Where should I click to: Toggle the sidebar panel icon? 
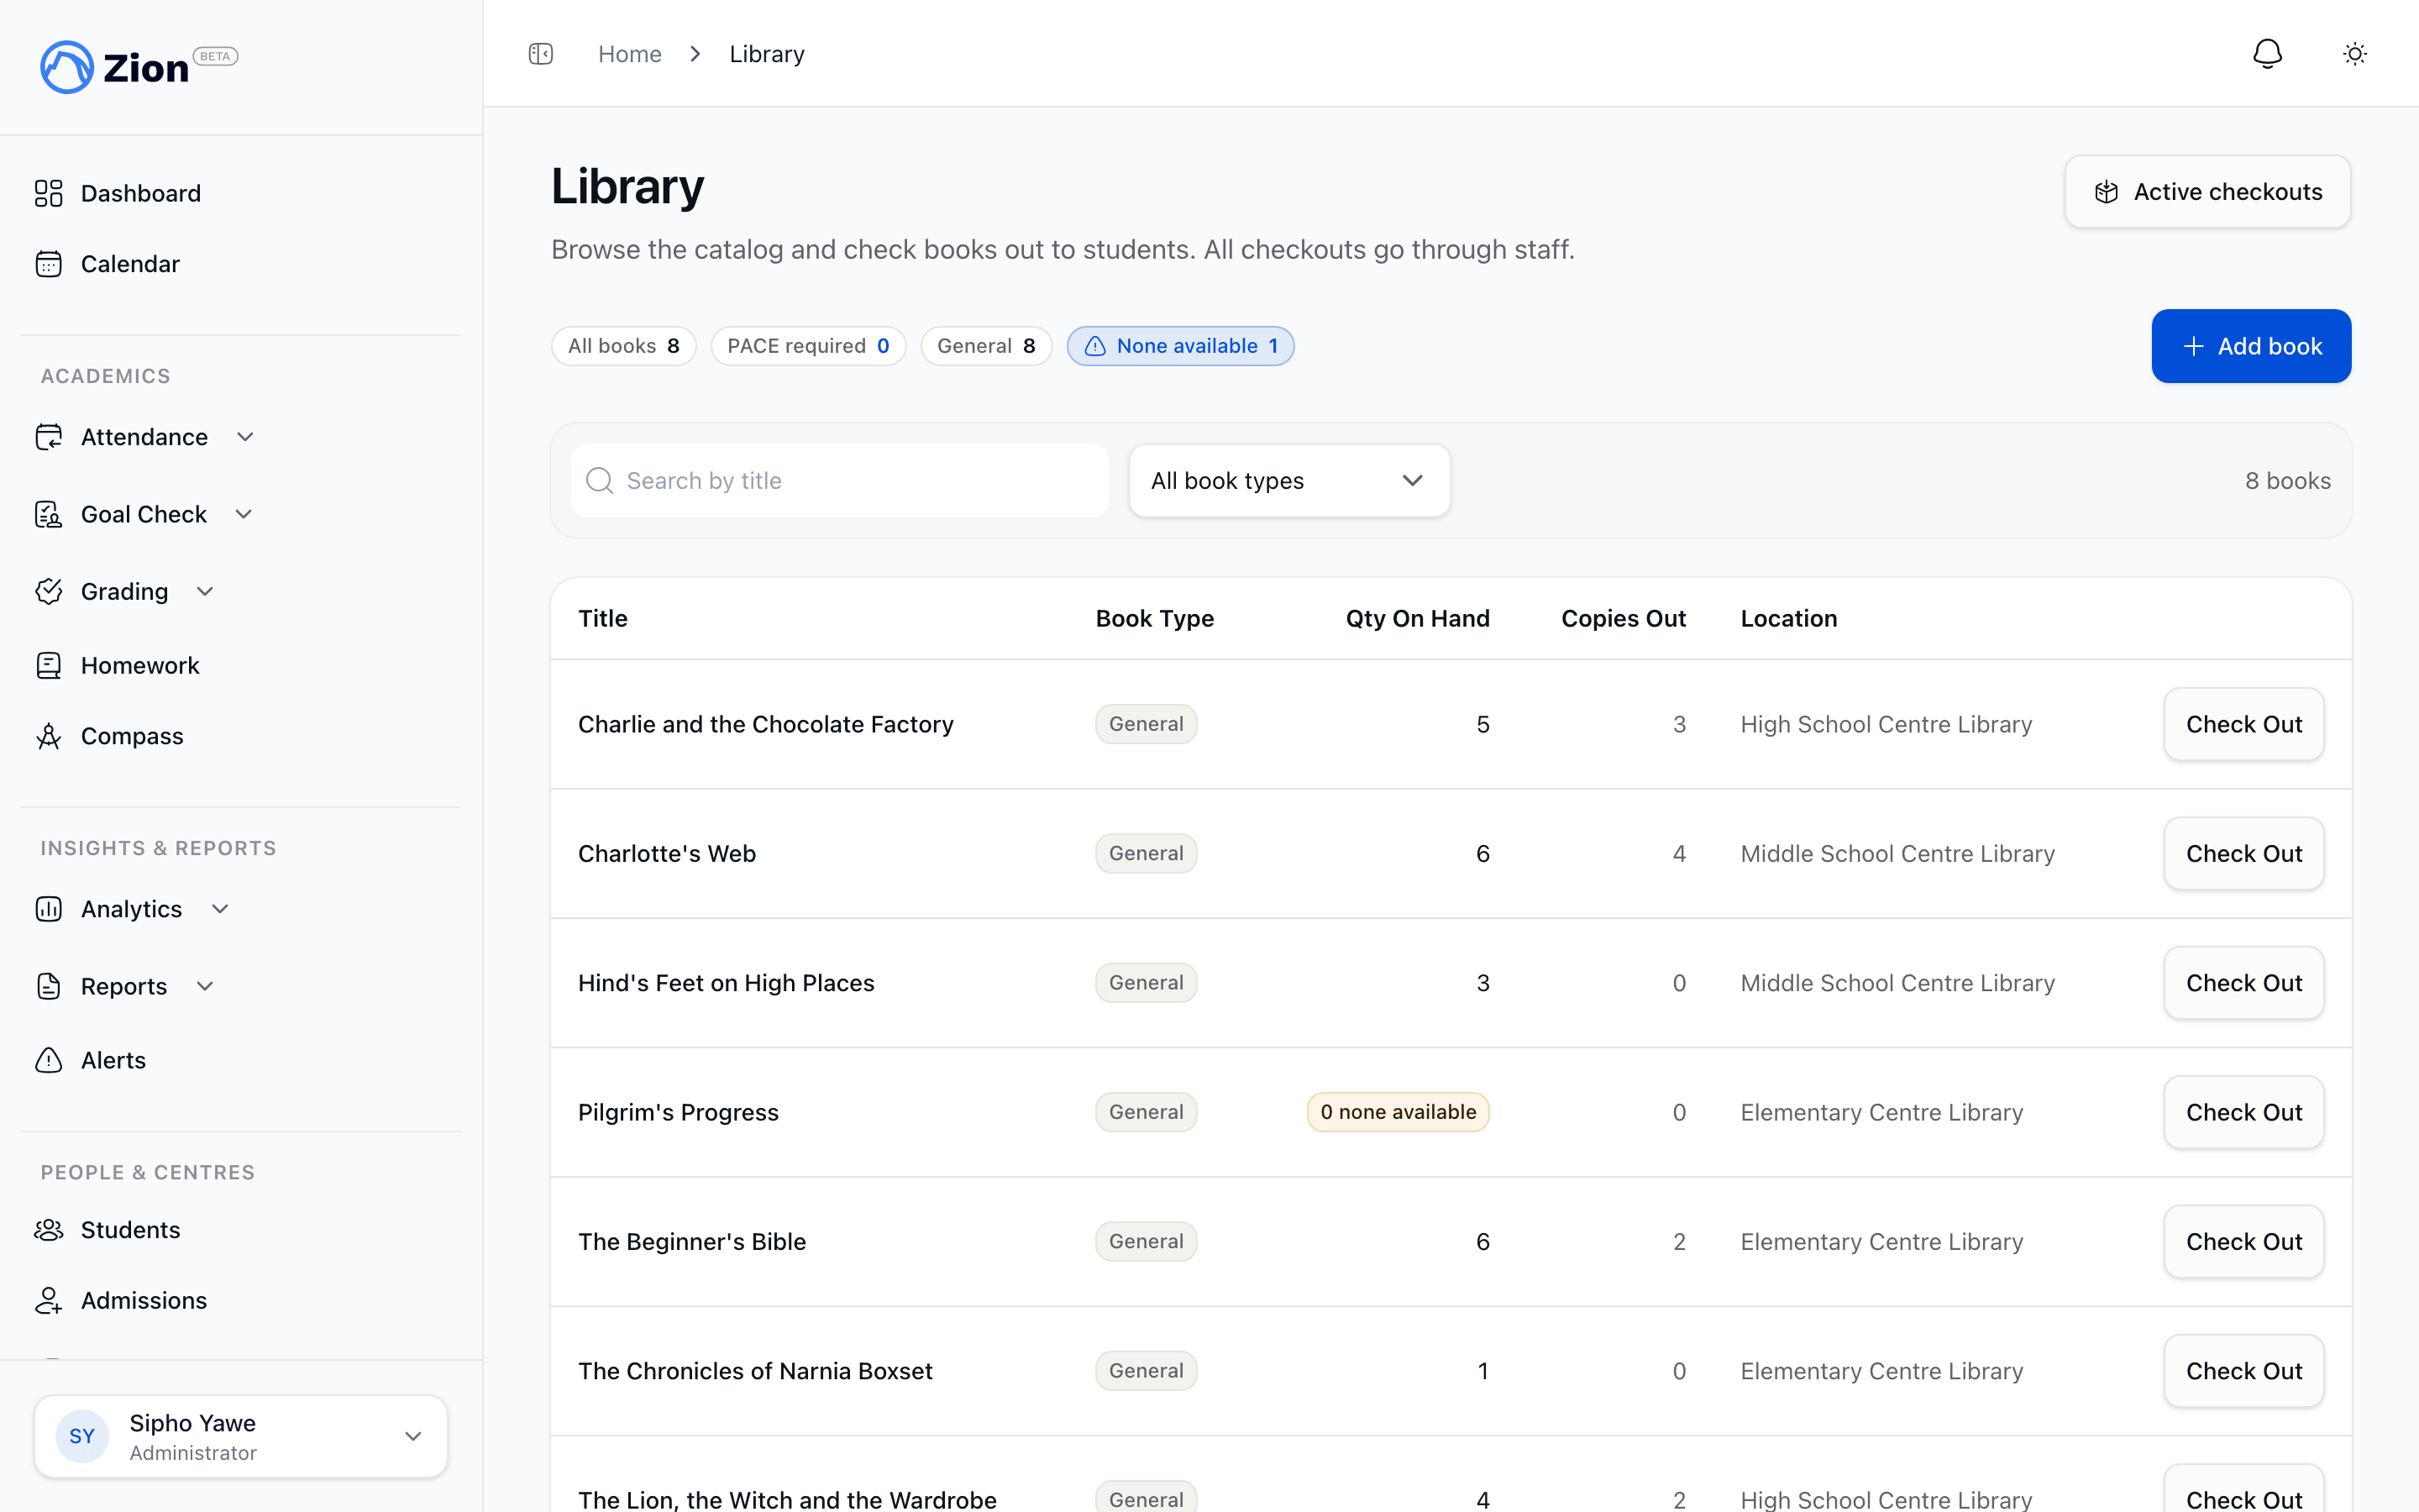tap(541, 54)
